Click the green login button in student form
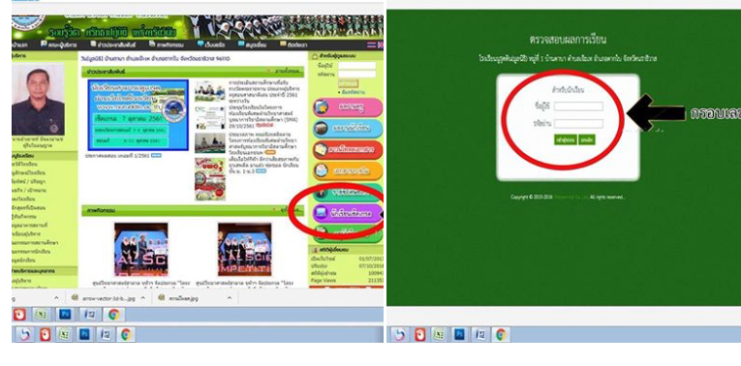The image size is (741, 366). point(566,139)
